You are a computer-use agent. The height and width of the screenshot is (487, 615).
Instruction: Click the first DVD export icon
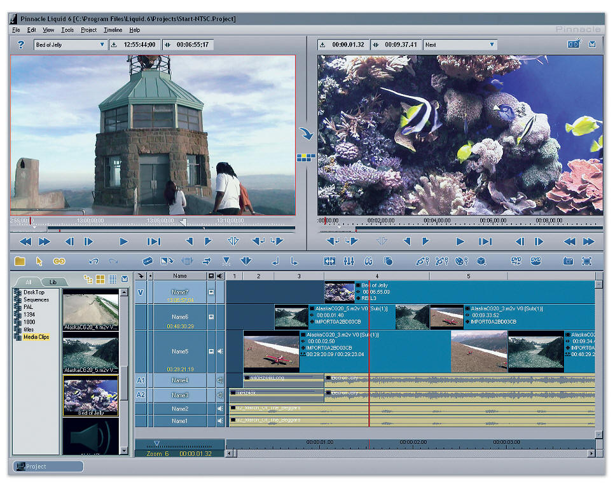coord(516,261)
